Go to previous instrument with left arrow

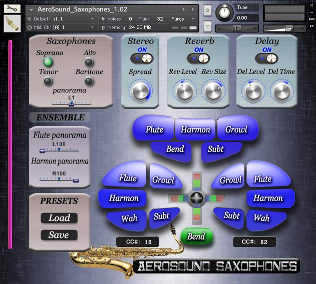pyautogui.click(x=183, y=9)
